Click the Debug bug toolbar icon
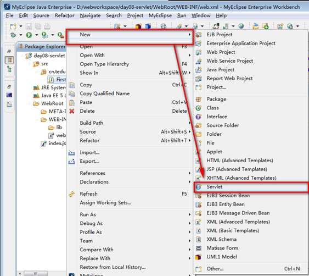 pos(13,35)
